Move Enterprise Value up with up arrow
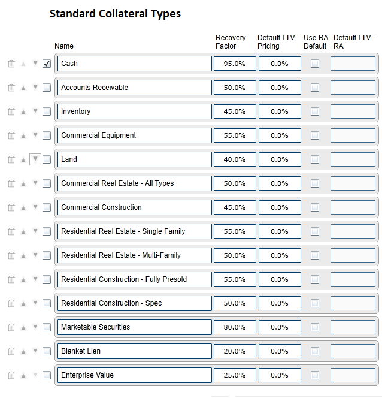The width and height of the screenshot is (382, 398). coord(23,375)
